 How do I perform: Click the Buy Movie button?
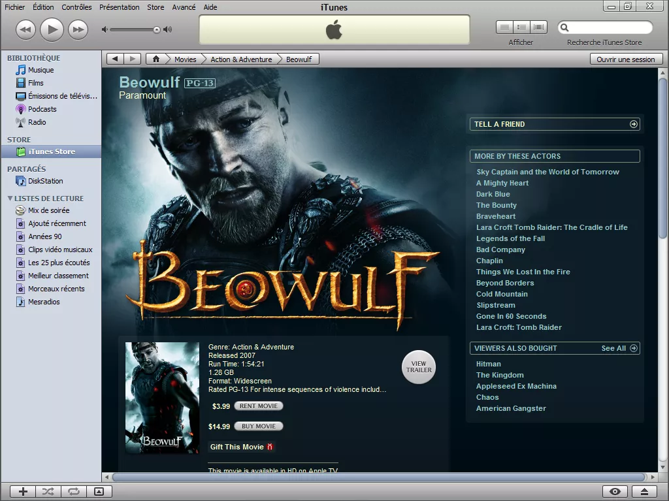259,427
